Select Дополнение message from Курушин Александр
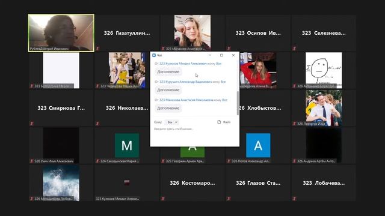Viewport: 385px width, 216px height. coord(168,90)
